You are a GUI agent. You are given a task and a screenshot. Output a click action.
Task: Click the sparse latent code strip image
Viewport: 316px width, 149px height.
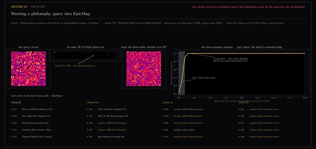pos(85,55)
